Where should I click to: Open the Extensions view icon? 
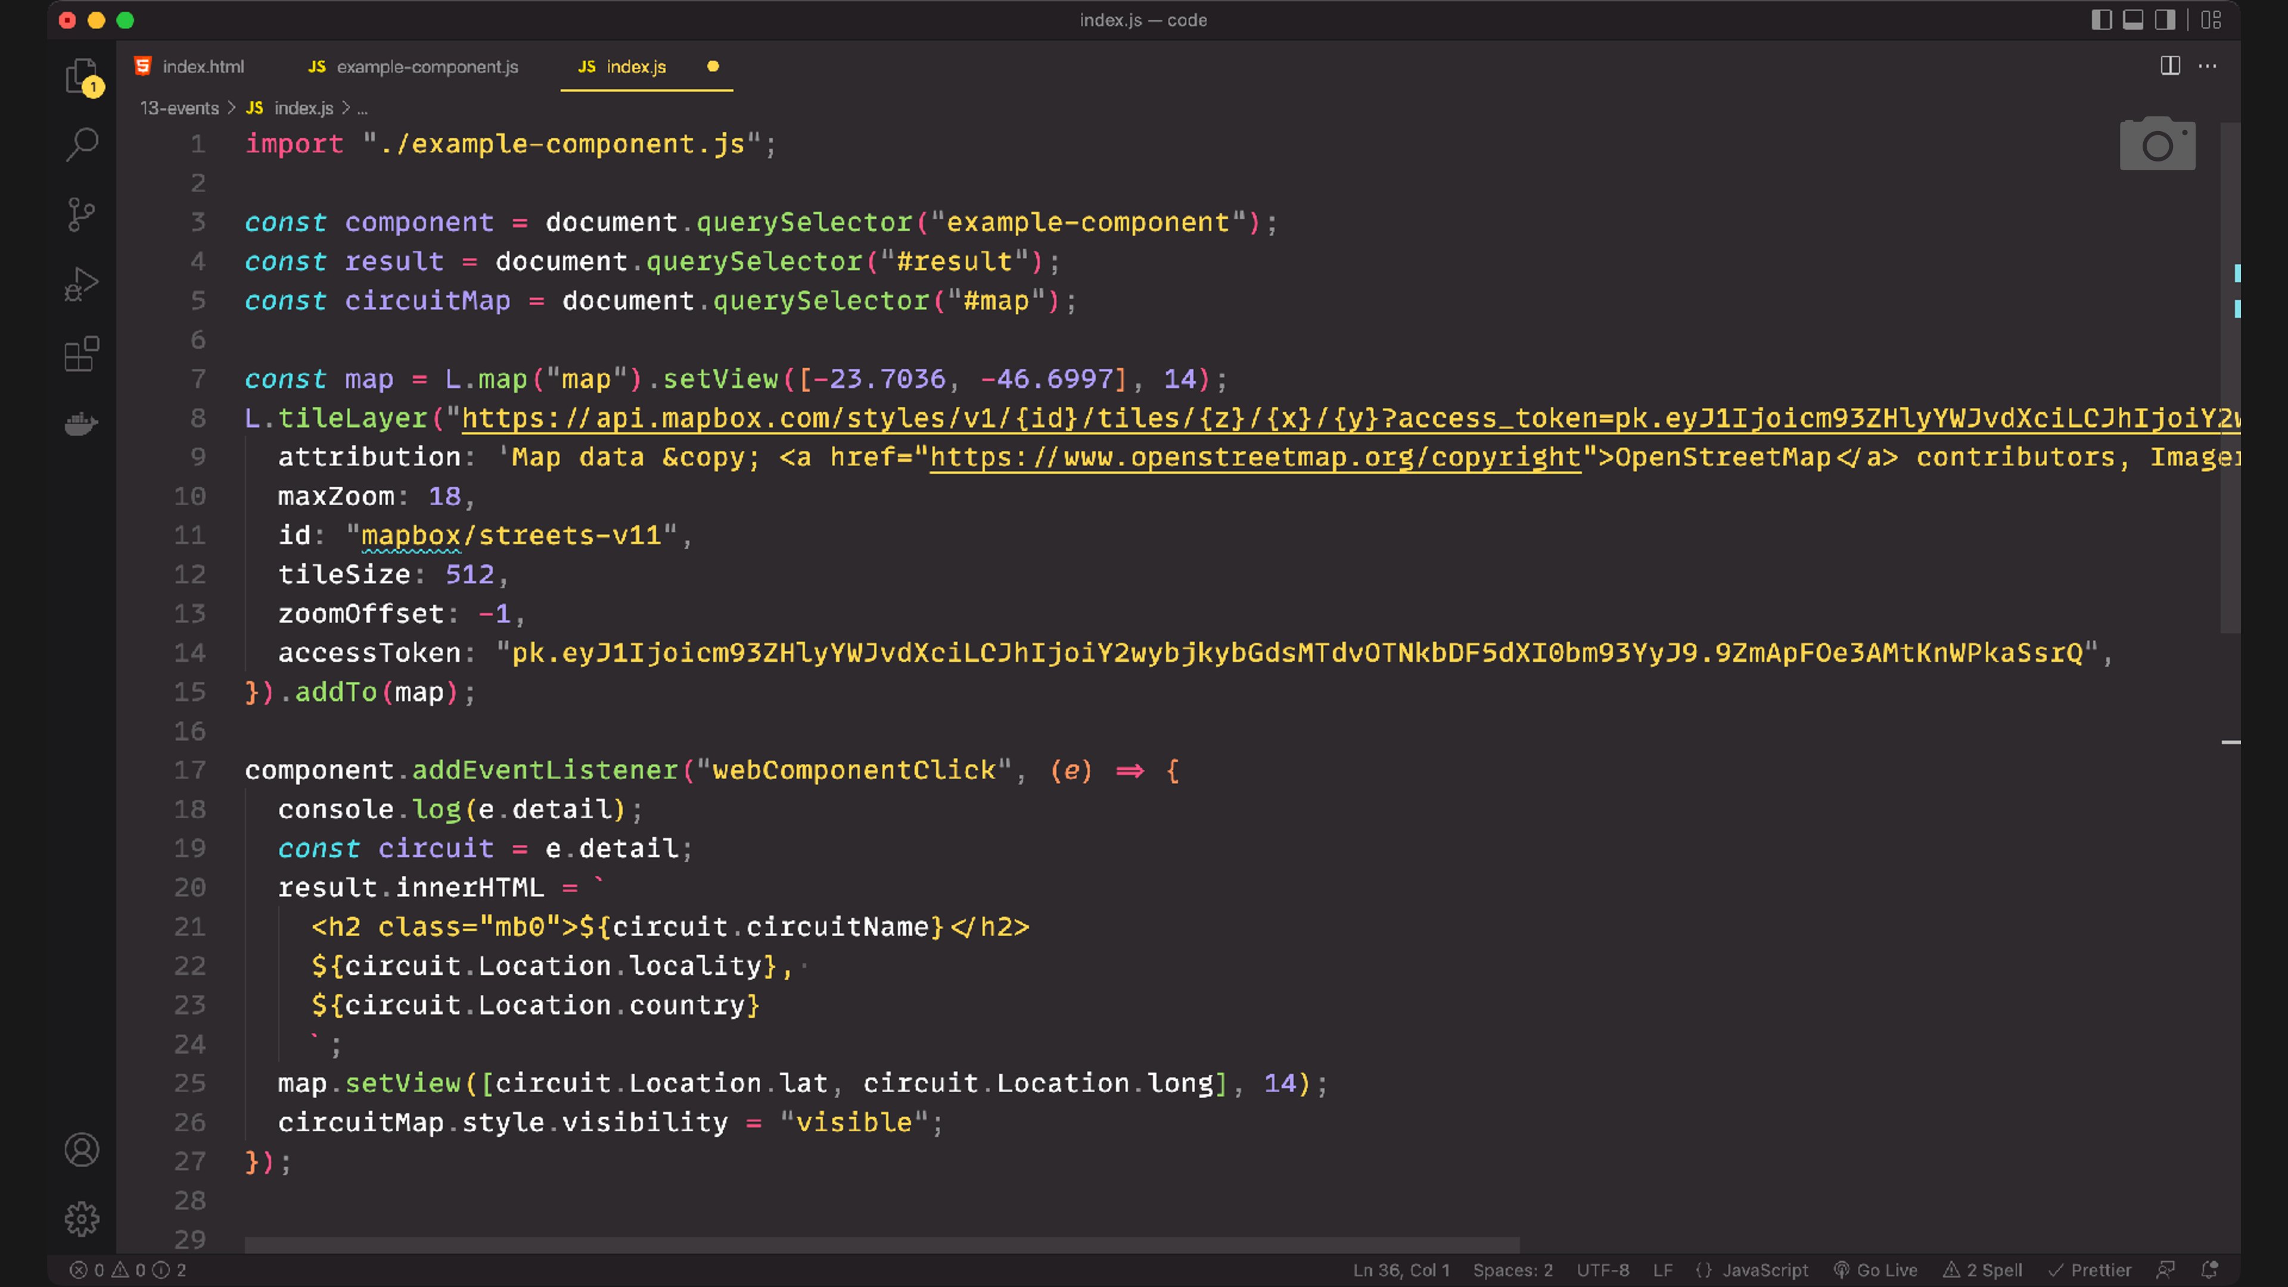[82, 353]
